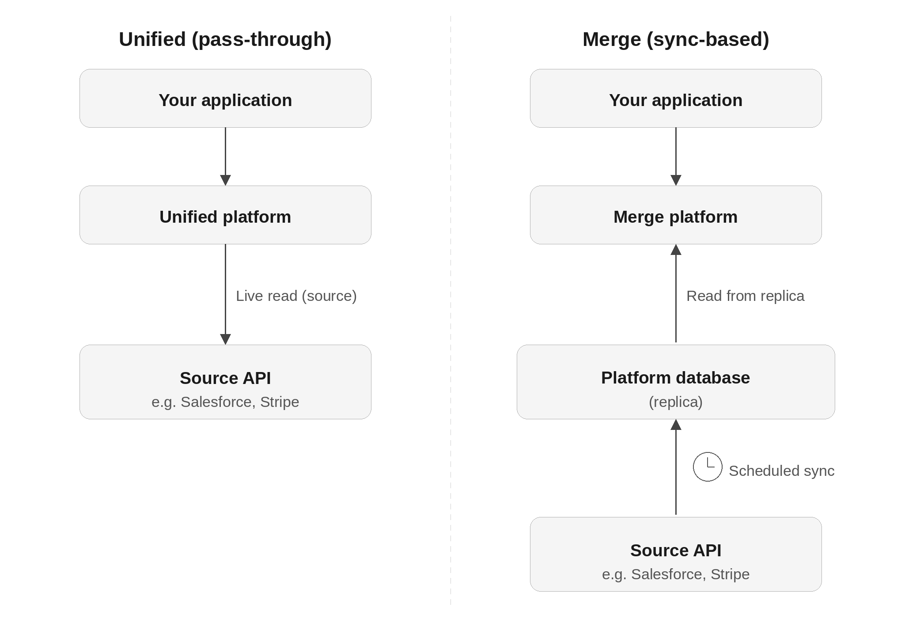
Task: Click Your application box on the left
Action: click(x=225, y=99)
